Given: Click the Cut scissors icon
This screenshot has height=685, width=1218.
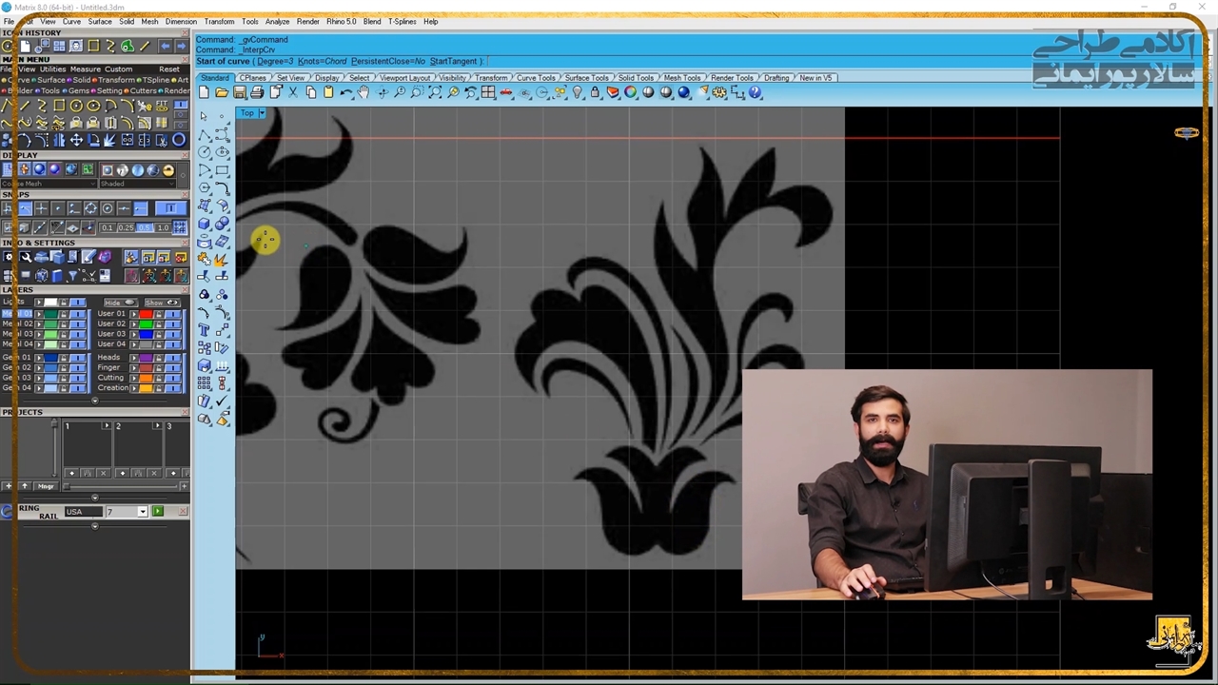Looking at the screenshot, I should pyautogui.click(x=293, y=92).
